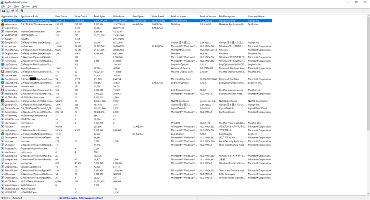Sort by File Description column header
The image size is (370, 200).
pyautogui.click(x=233, y=17)
